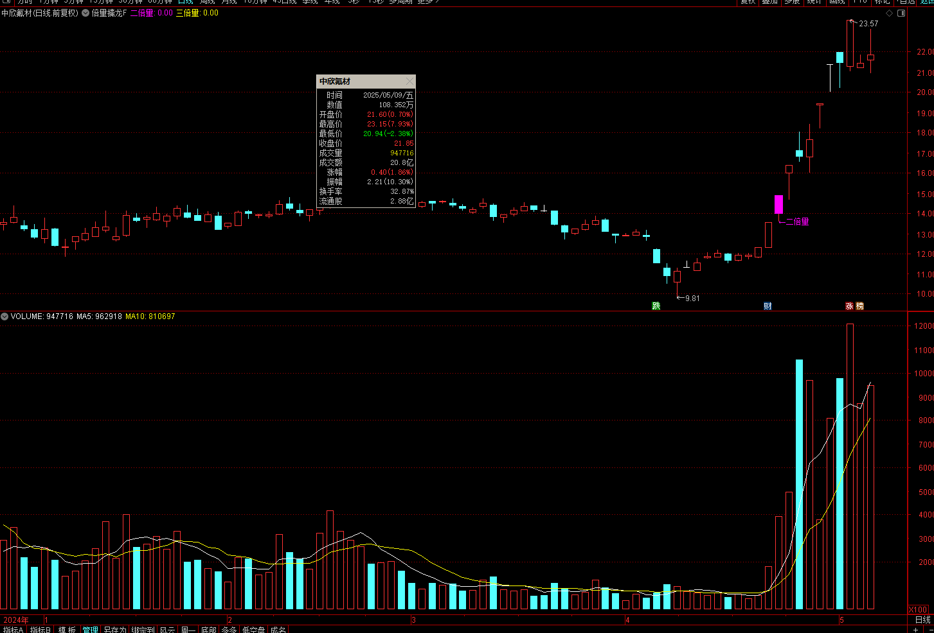Click the 换手率 value 32.87%
Viewport: 934px width, 633px height.
click(402, 191)
